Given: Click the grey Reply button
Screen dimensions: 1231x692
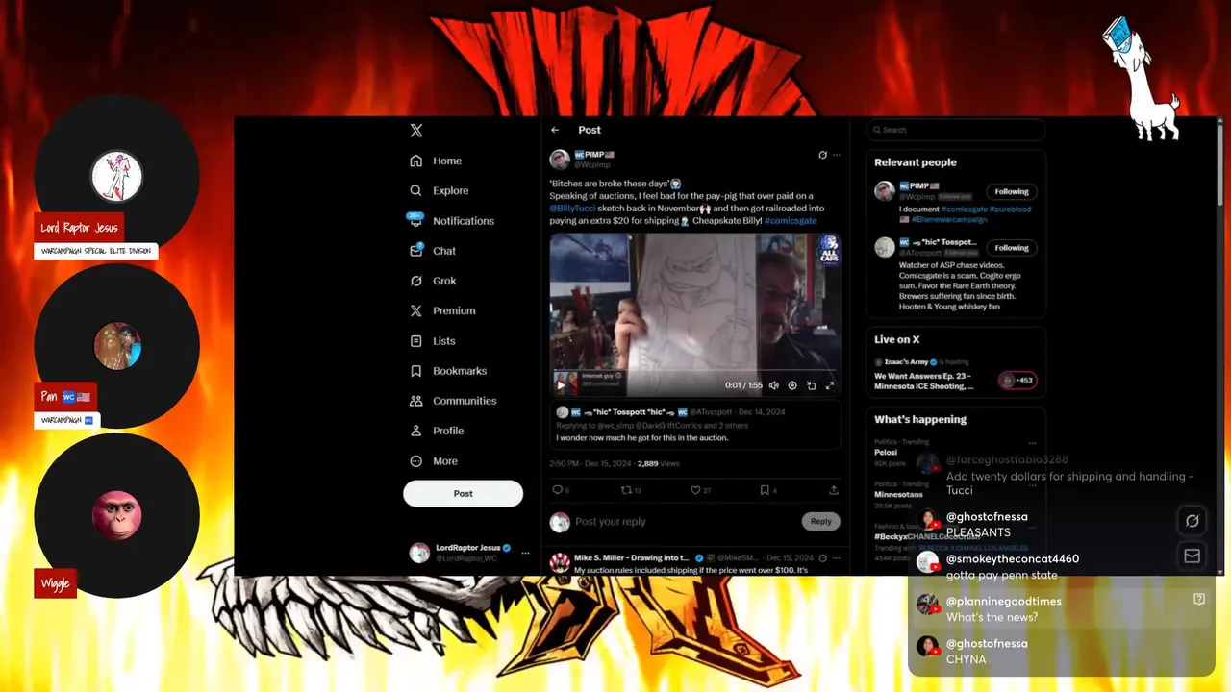Looking at the screenshot, I should point(820,521).
